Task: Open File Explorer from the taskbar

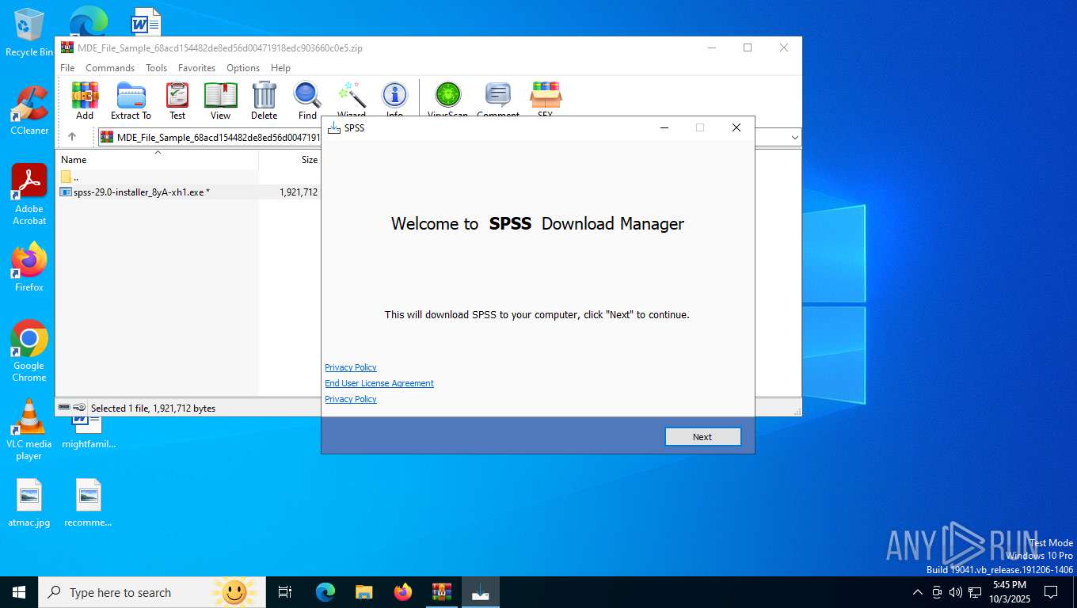Action: tap(364, 592)
